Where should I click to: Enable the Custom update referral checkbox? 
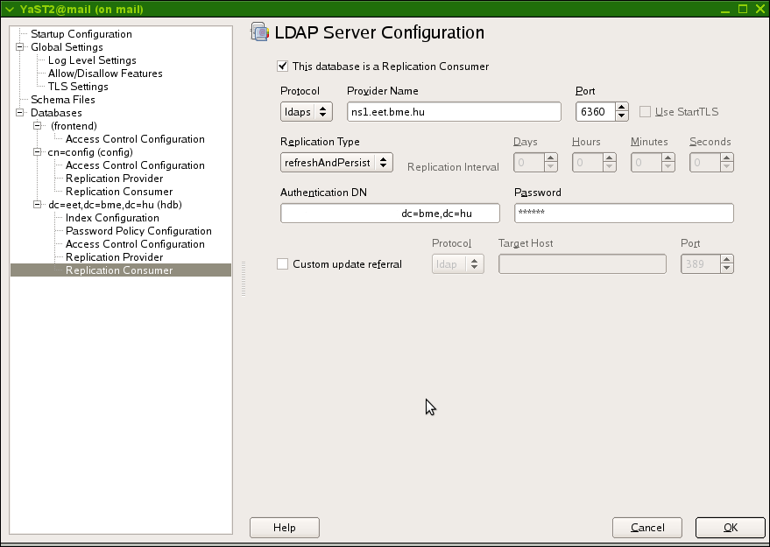[282, 264]
